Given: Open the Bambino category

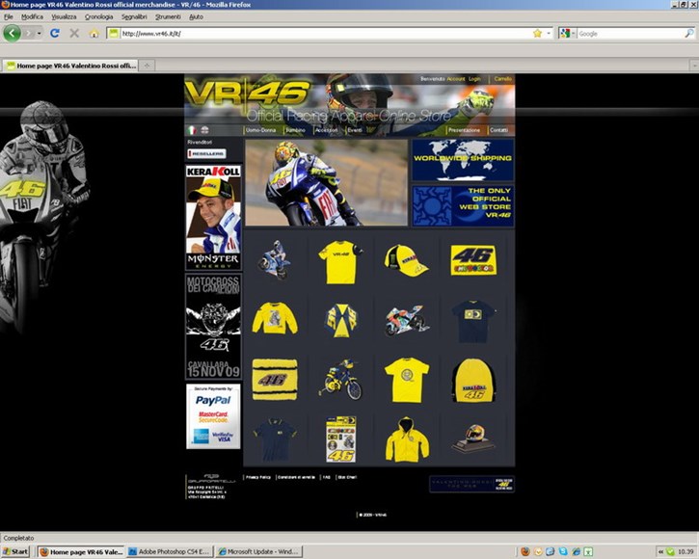Looking at the screenshot, I should point(295,130).
